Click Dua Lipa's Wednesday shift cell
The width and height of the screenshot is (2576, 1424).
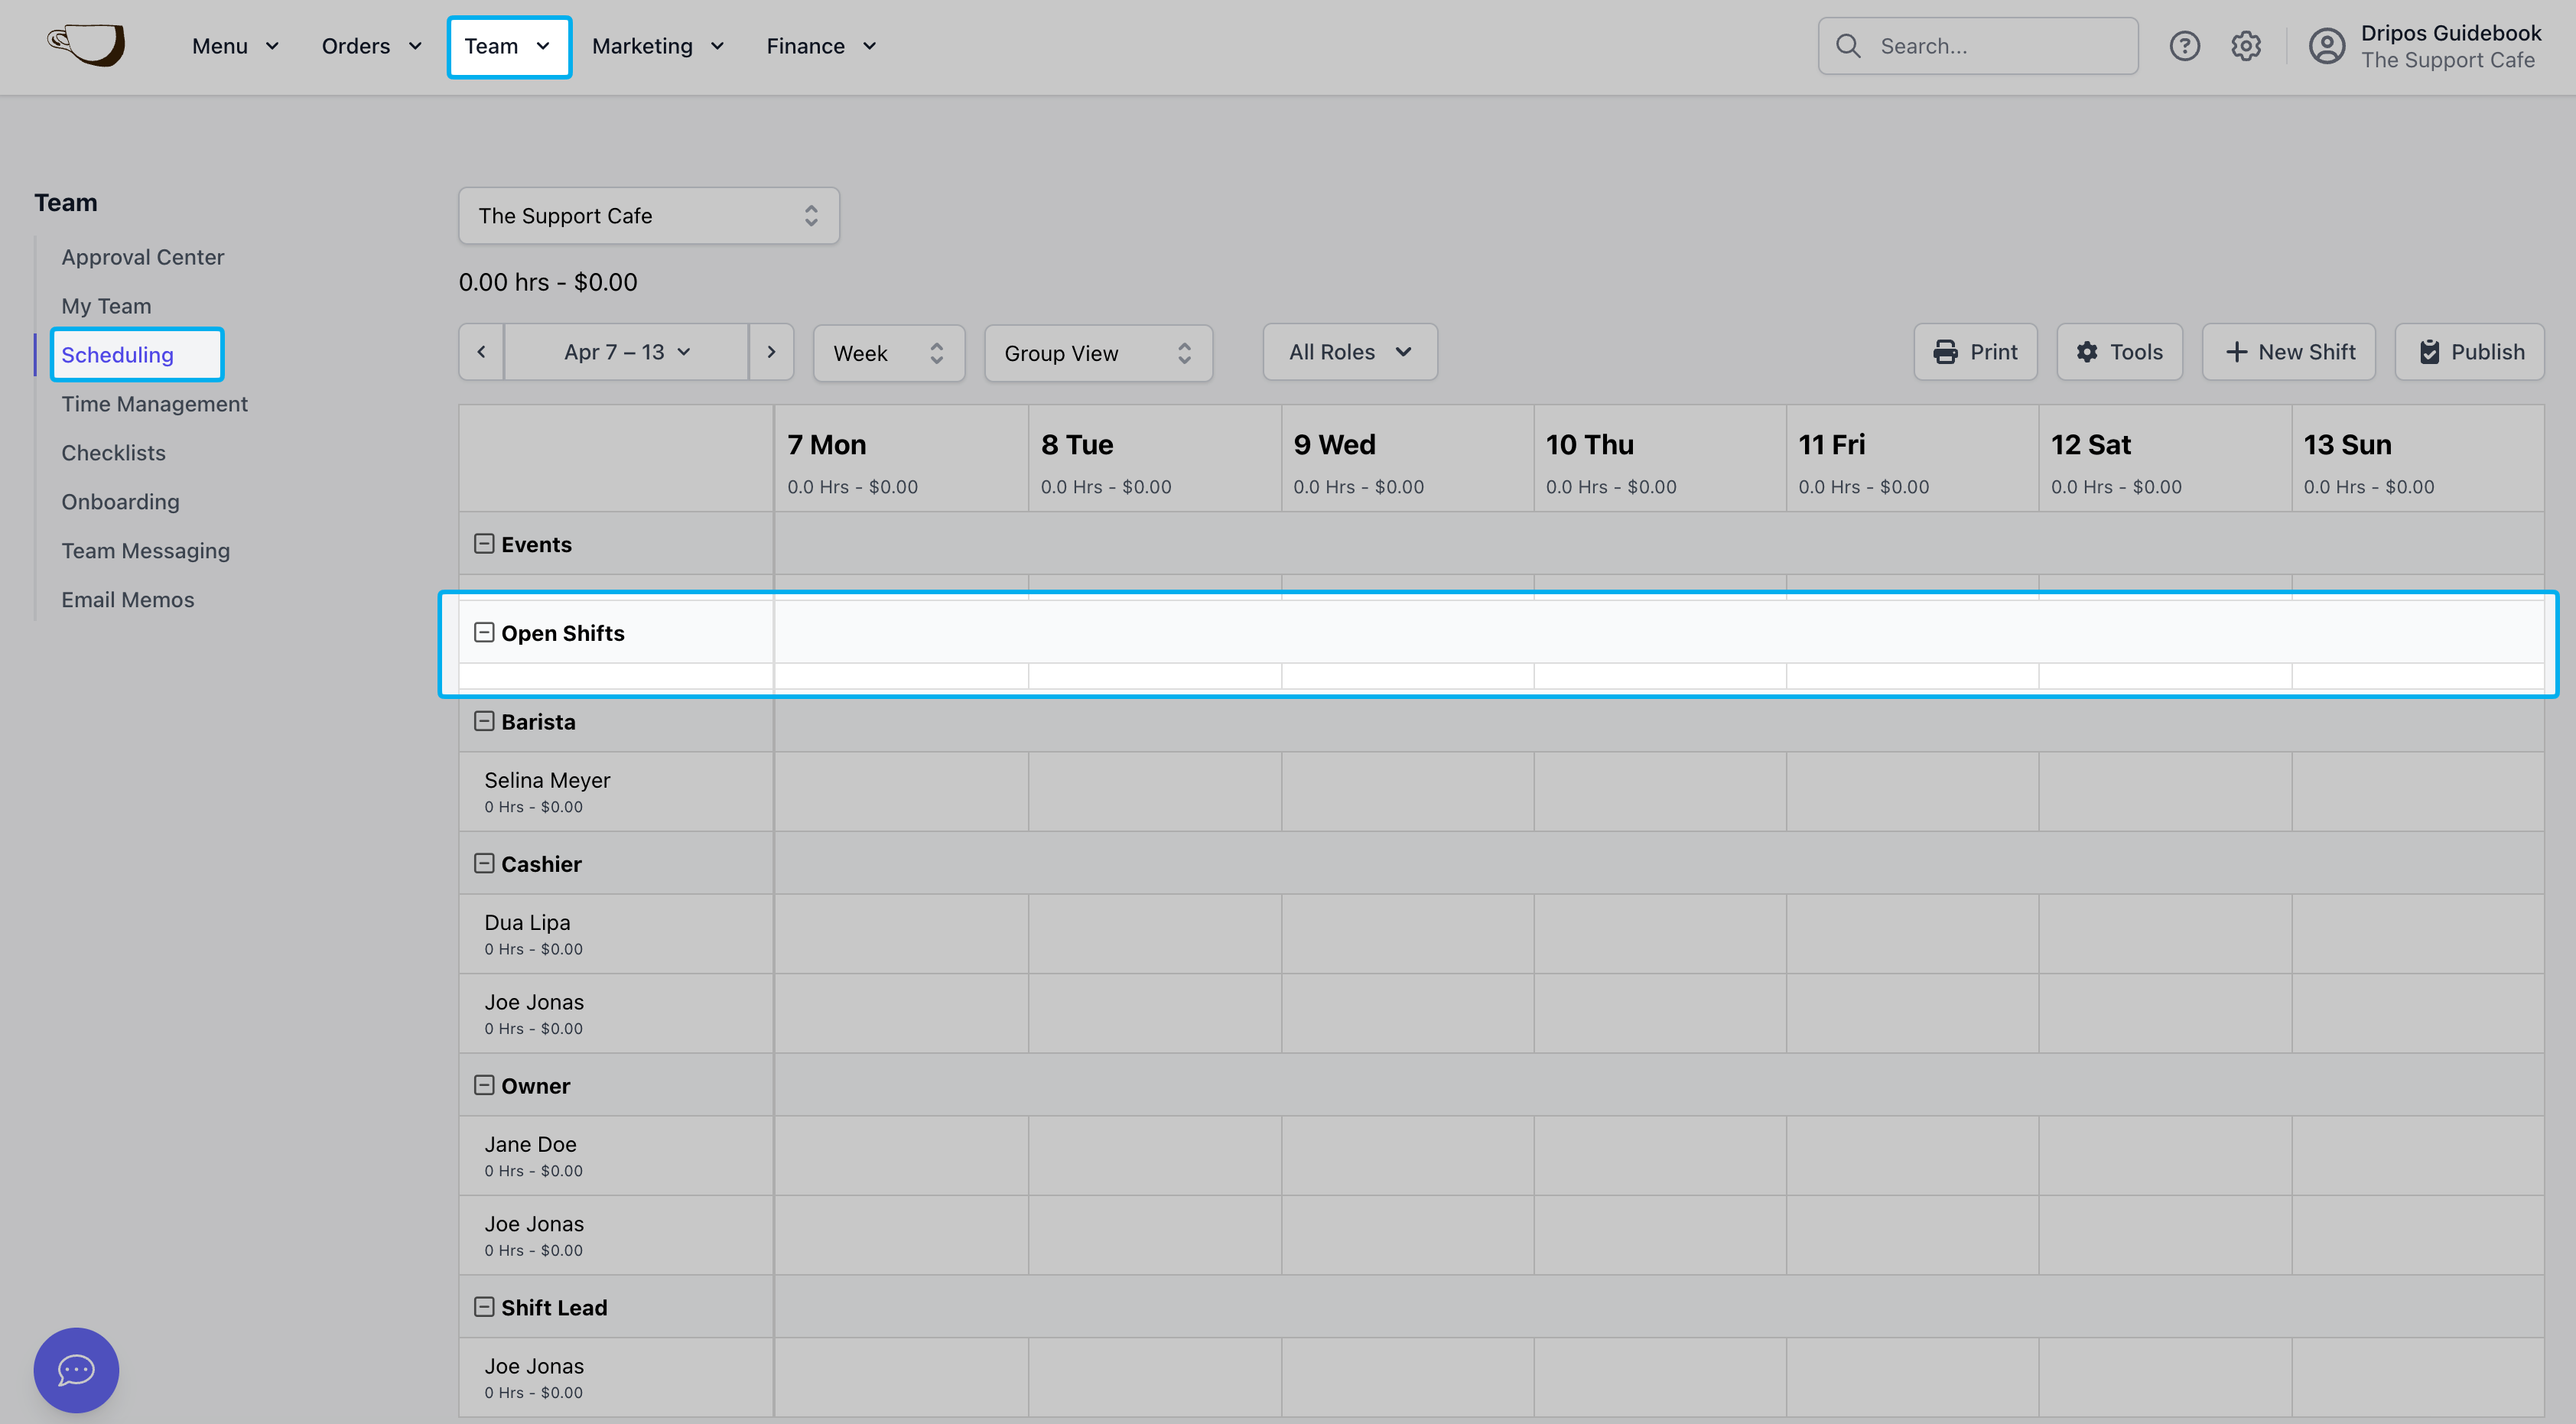[1408, 933]
